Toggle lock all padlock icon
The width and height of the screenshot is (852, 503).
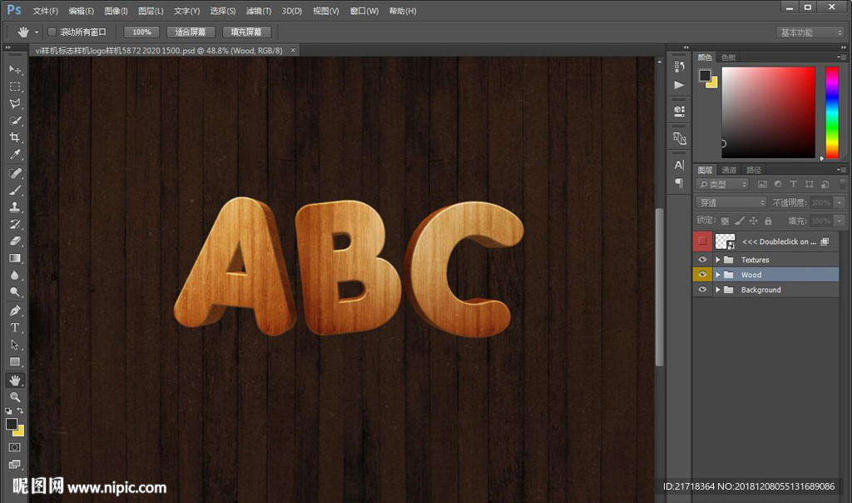pyautogui.click(x=768, y=221)
